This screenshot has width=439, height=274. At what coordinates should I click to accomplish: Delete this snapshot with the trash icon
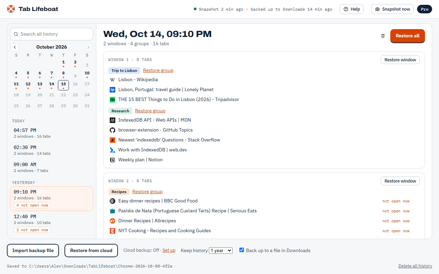coord(383,36)
